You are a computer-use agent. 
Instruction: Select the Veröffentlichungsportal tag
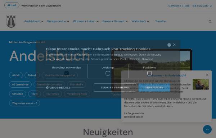pyautogui.click(x=60, y=75)
